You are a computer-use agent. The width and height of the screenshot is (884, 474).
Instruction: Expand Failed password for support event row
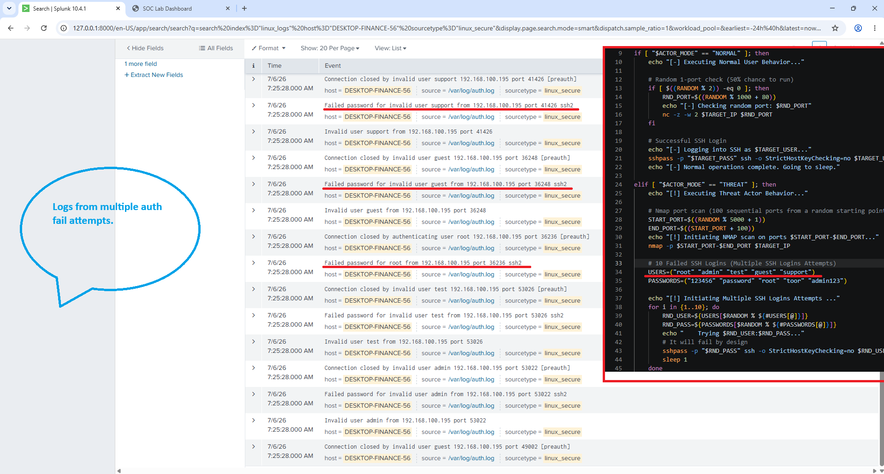[254, 105]
